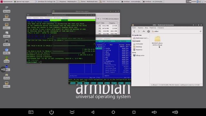Lower volume from the navigation bar

(154, 112)
